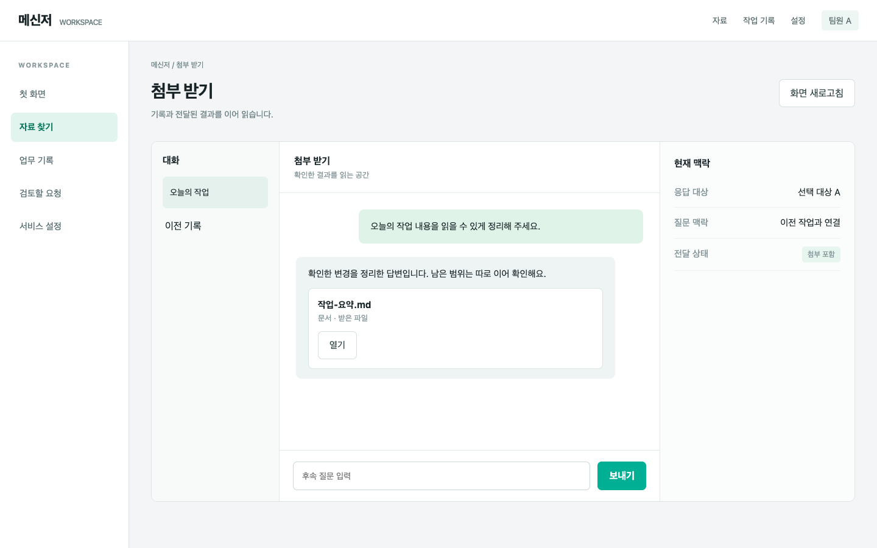Open 서비스 설정 in the sidebar
The height and width of the screenshot is (548, 877).
(64, 226)
